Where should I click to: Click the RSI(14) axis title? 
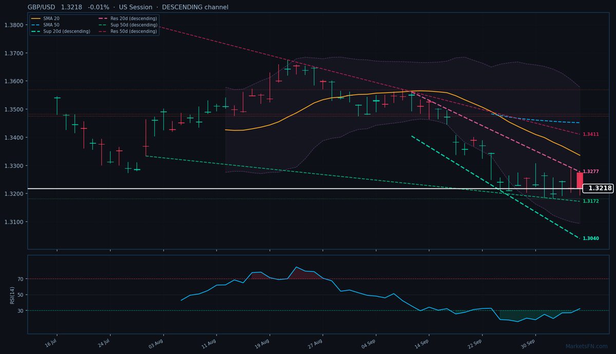click(12, 294)
